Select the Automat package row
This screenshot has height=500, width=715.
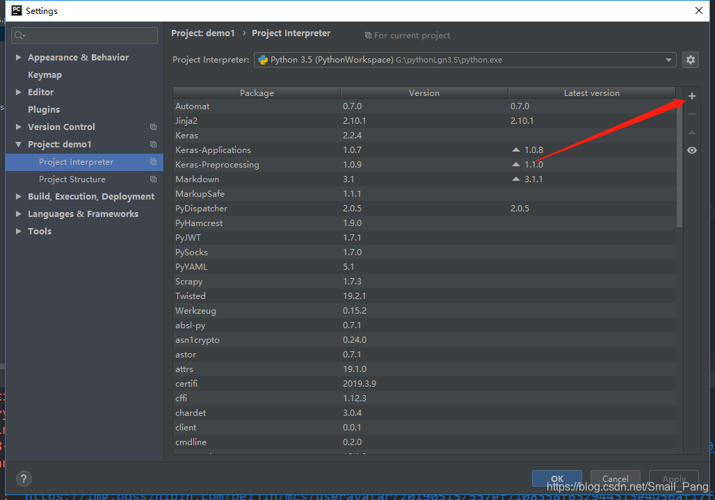coord(424,106)
